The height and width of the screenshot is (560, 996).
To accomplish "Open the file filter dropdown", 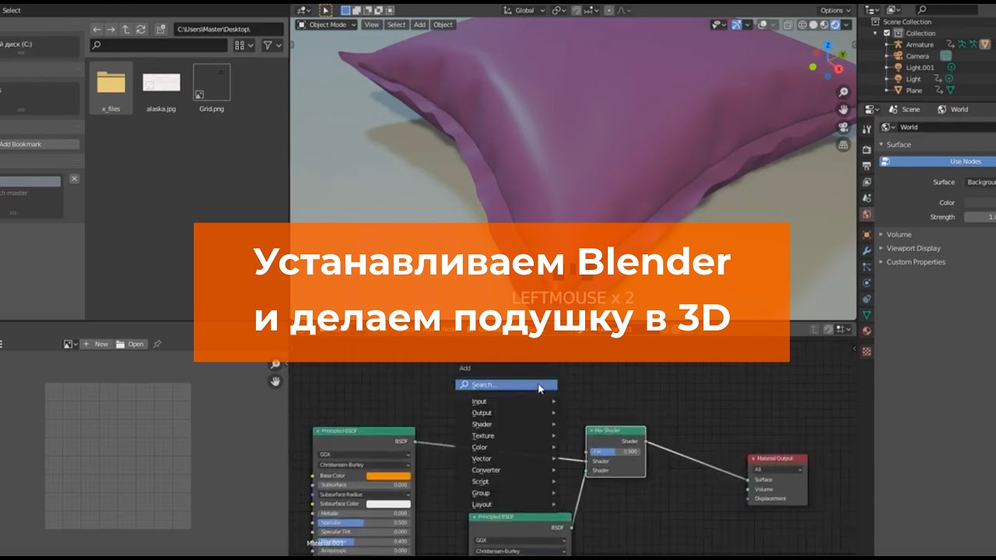I will click(272, 46).
